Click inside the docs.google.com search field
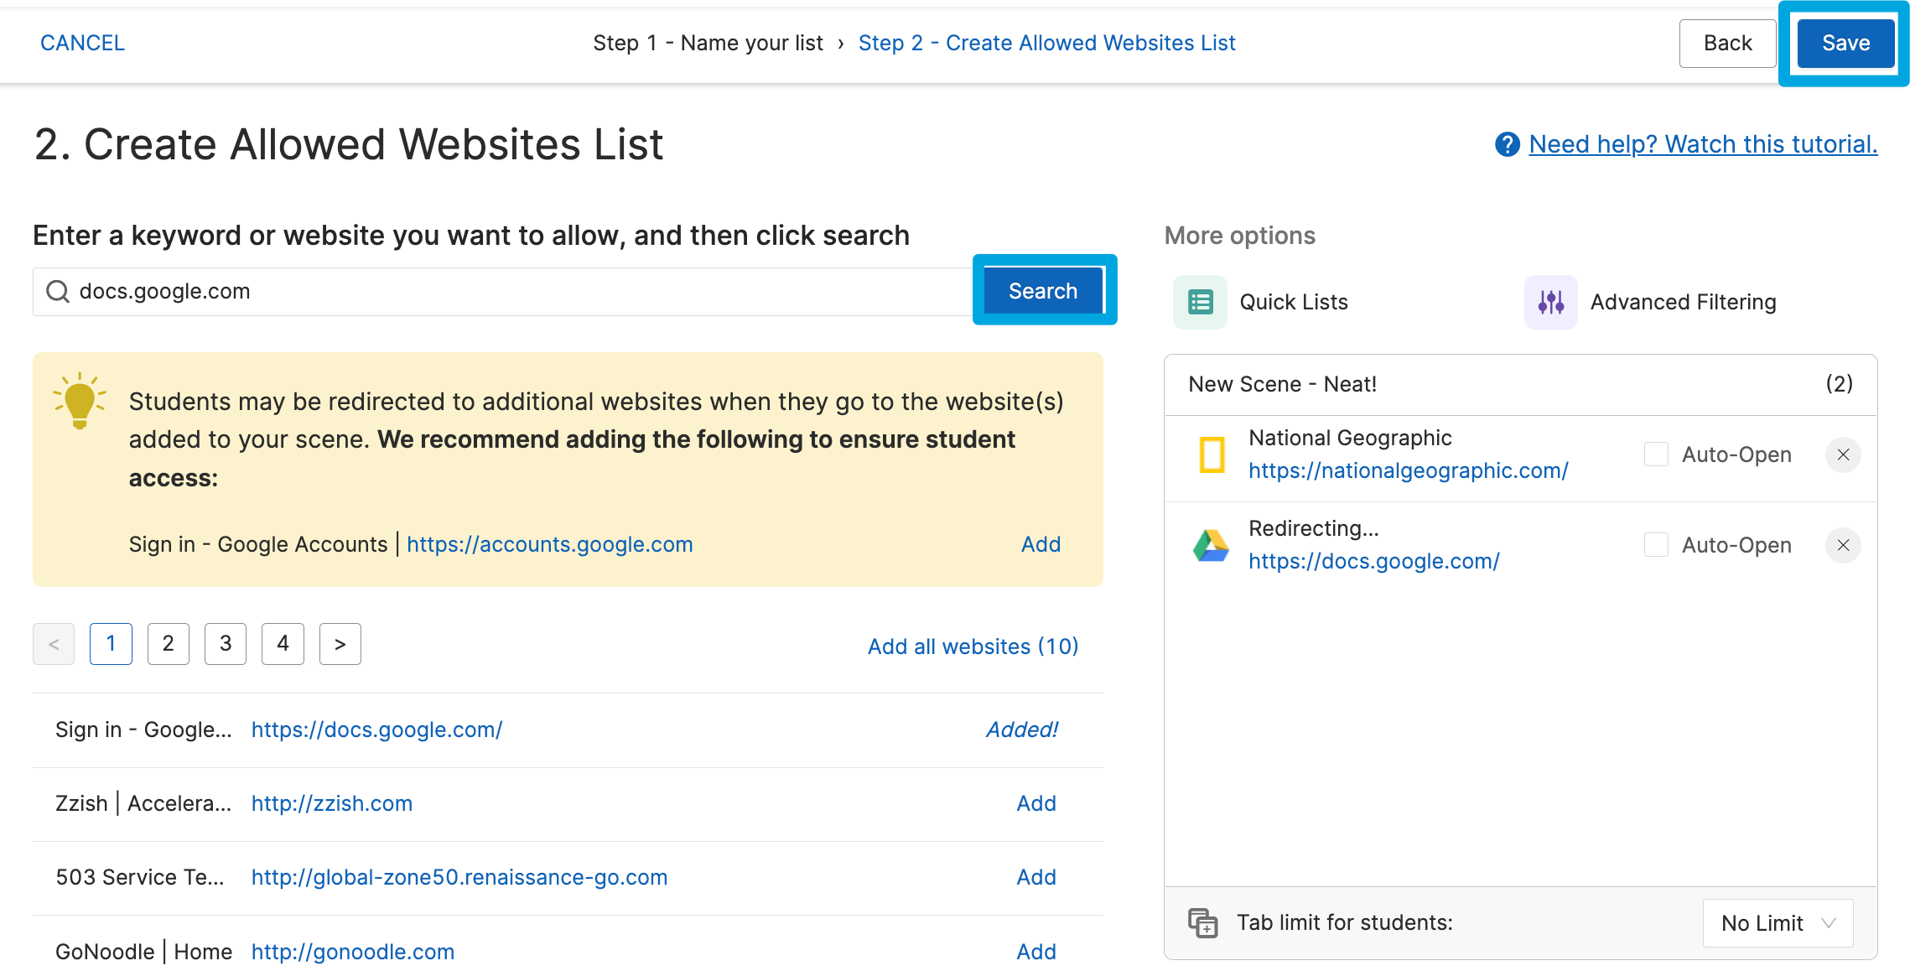This screenshot has height=971, width=1910. 503,291
